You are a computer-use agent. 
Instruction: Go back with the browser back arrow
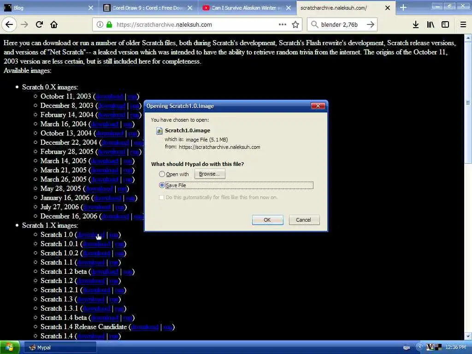(9, 24)
